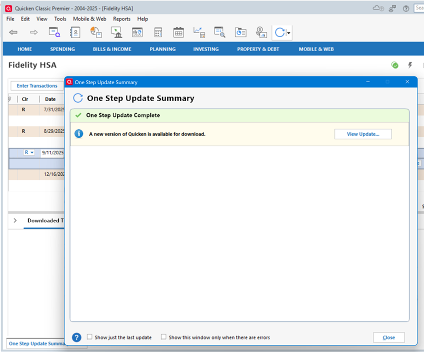Click the green checkmark by Update Complete
424x359 pixels.
tap(78, 115)
